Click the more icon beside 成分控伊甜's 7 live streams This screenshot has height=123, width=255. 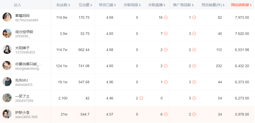[166, 34]
